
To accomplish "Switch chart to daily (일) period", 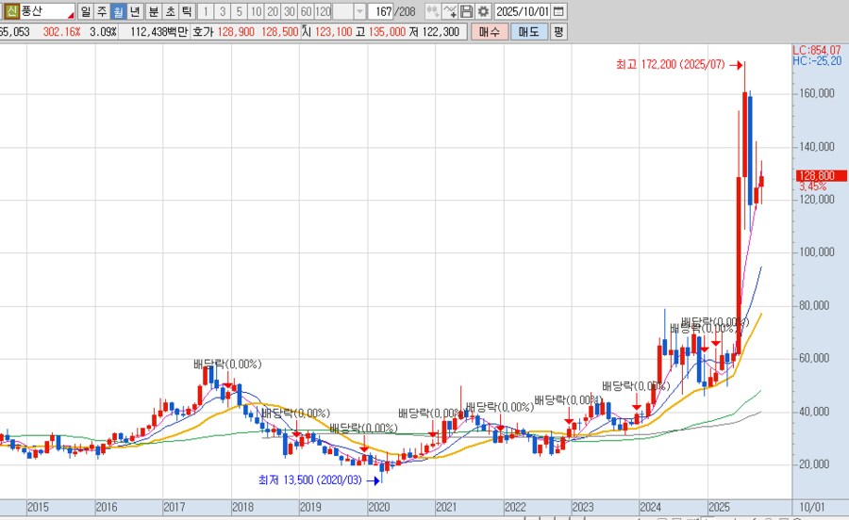I will coord(86,12).
